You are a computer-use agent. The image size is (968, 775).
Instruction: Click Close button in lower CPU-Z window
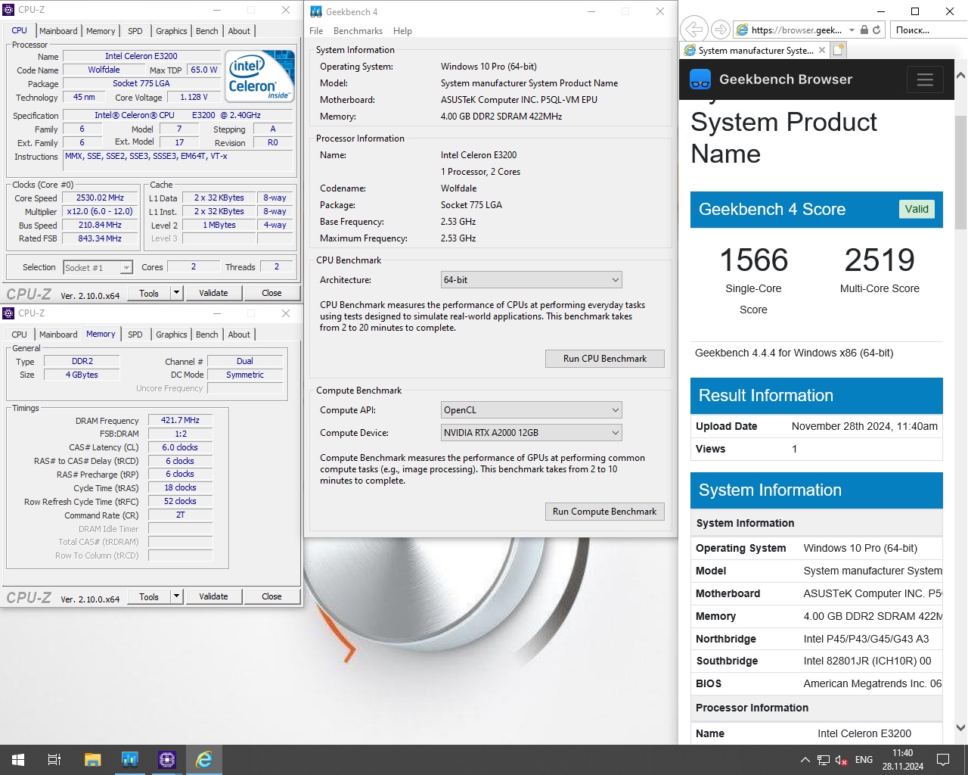click(x=271, y=596)
